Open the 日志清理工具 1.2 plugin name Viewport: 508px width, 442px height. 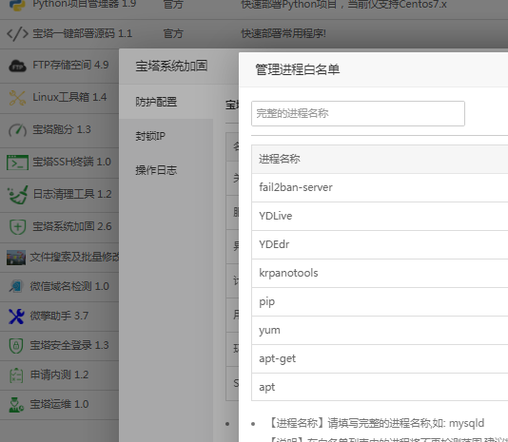click(x=72, y=194)
